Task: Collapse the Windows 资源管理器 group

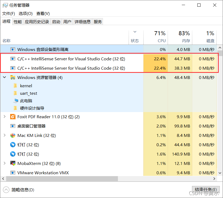Action: click(5, 77)
